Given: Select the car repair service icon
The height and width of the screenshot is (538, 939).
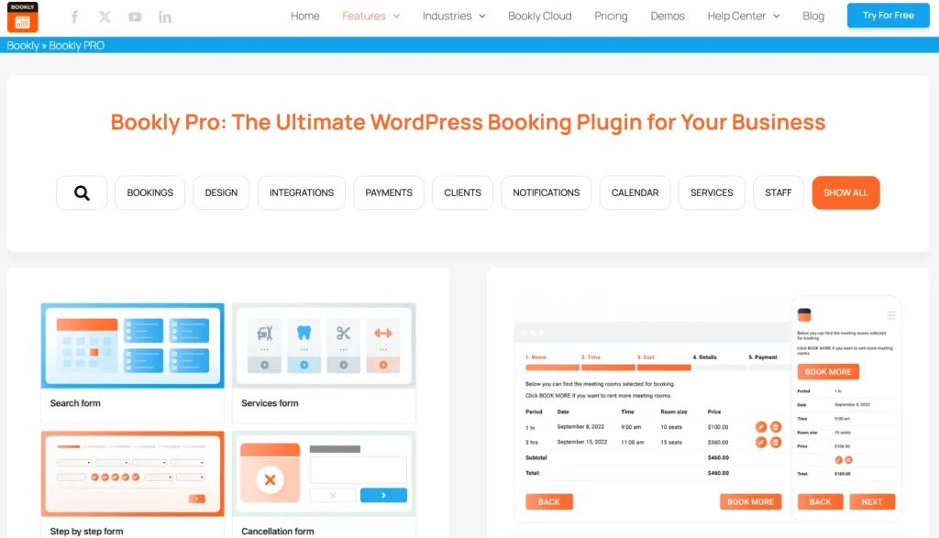Looking at the screenshot, I should 265,333.
